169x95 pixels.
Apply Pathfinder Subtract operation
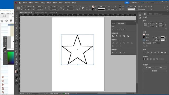[x=117, y=36]
